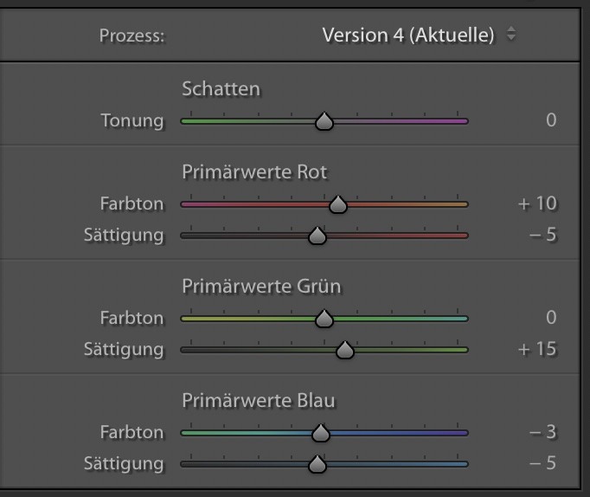The width and height of the screenshot is (590, 497).
Task: Click the Primärwerte Rot heading
Action: pyautogui.click(x=254, y=171)
